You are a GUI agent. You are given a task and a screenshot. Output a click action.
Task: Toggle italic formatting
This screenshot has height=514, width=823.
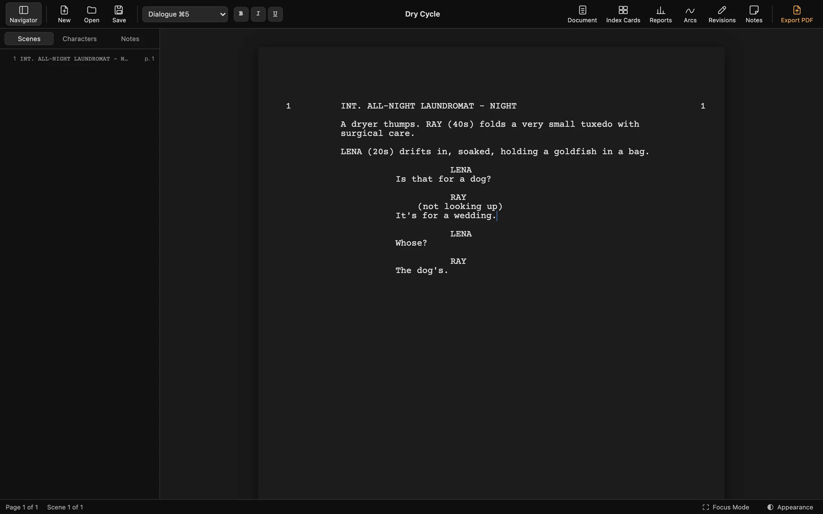258,14
